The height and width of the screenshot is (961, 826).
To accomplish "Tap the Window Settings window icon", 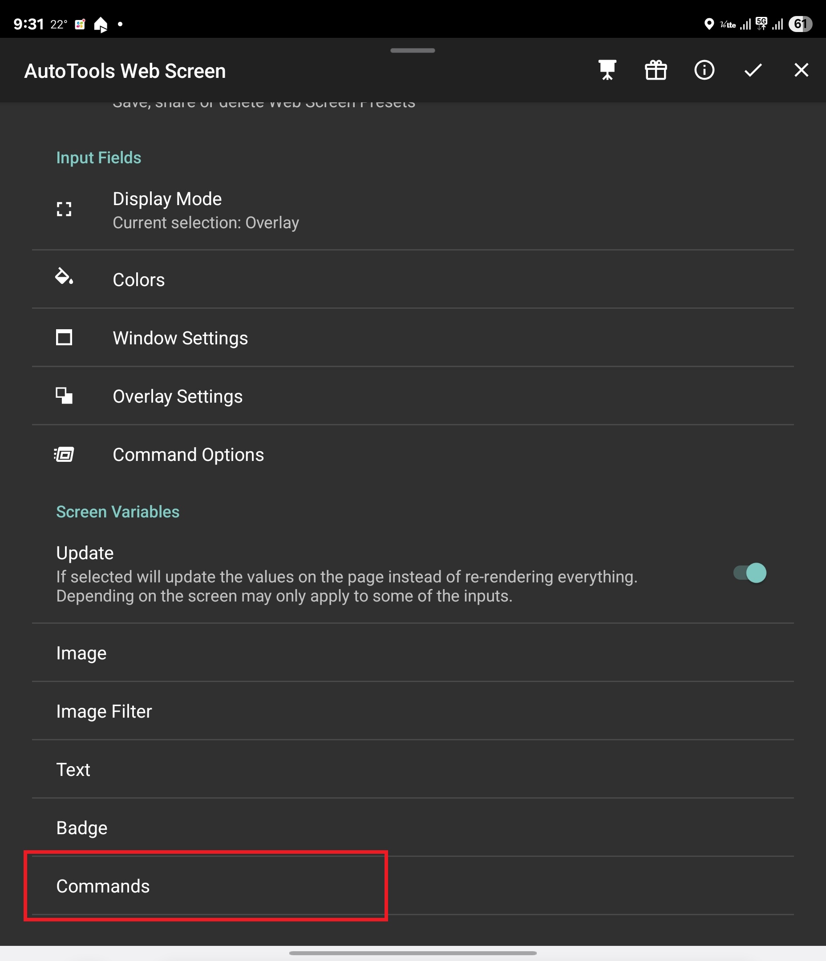I will point(64,338).
